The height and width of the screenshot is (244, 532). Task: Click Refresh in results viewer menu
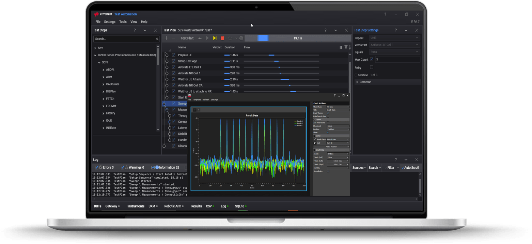[206, 100]
